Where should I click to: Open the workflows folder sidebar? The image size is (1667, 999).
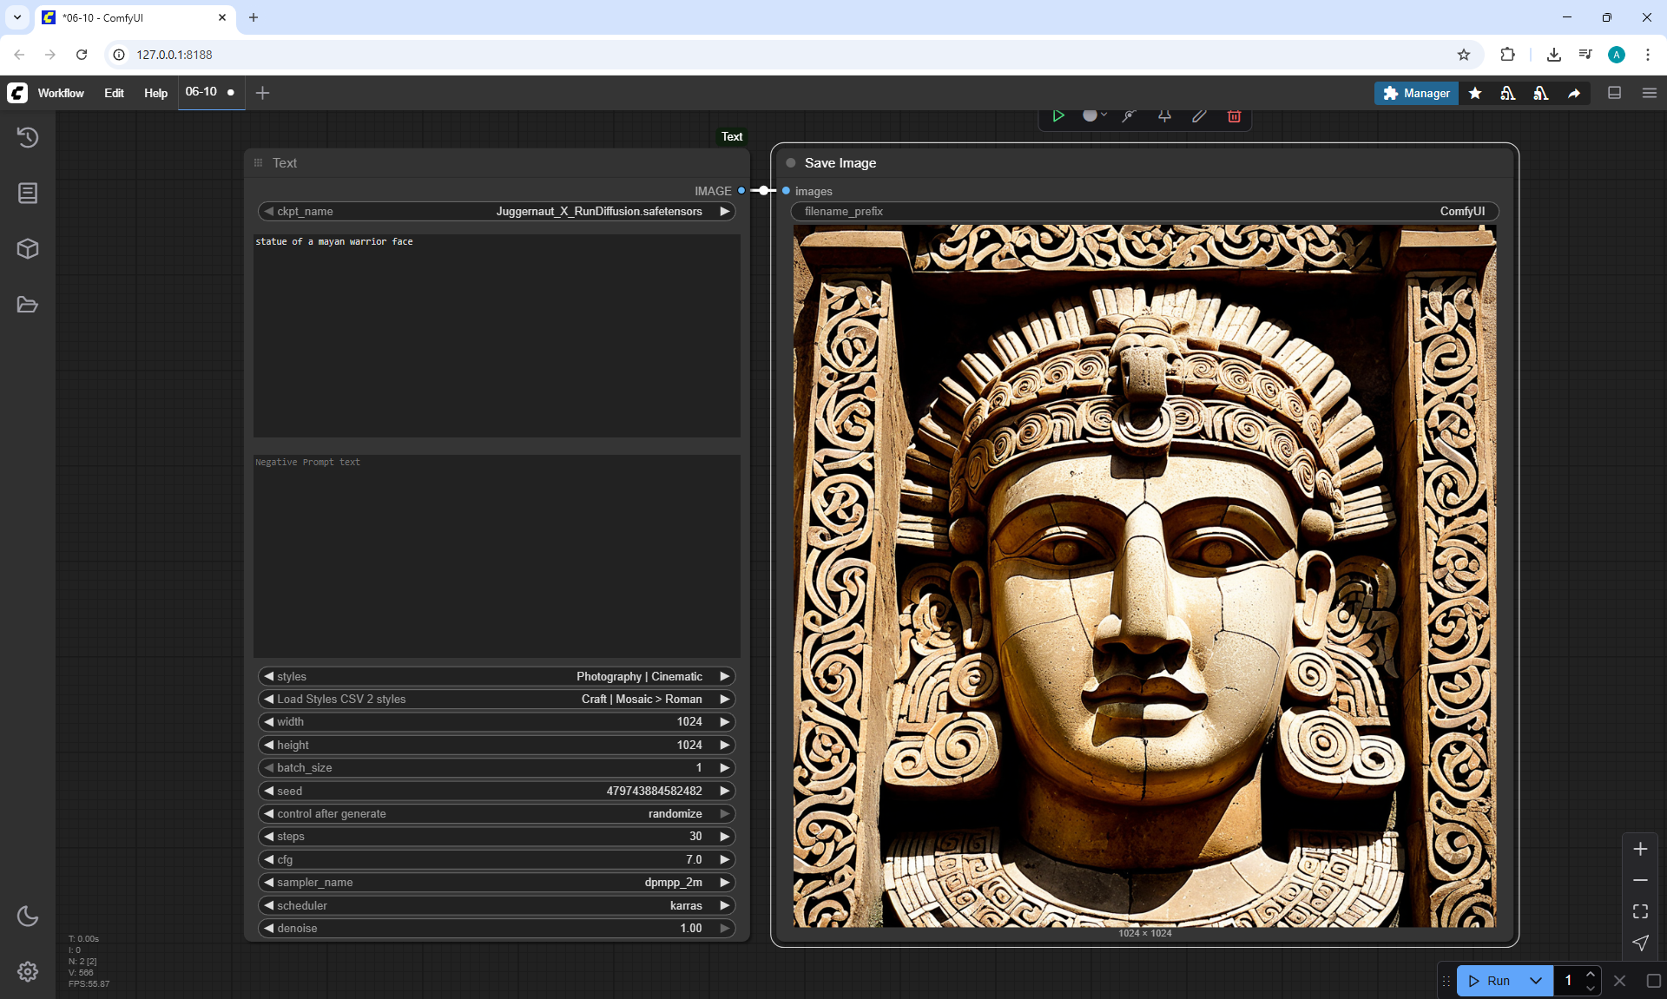(28, 305)
